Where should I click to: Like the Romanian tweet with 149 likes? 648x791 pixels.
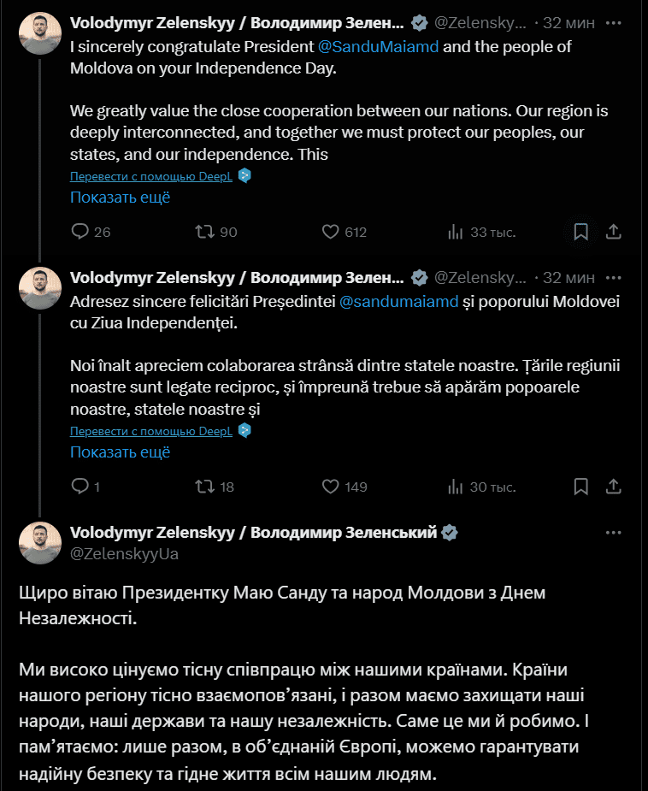[331, 487]
